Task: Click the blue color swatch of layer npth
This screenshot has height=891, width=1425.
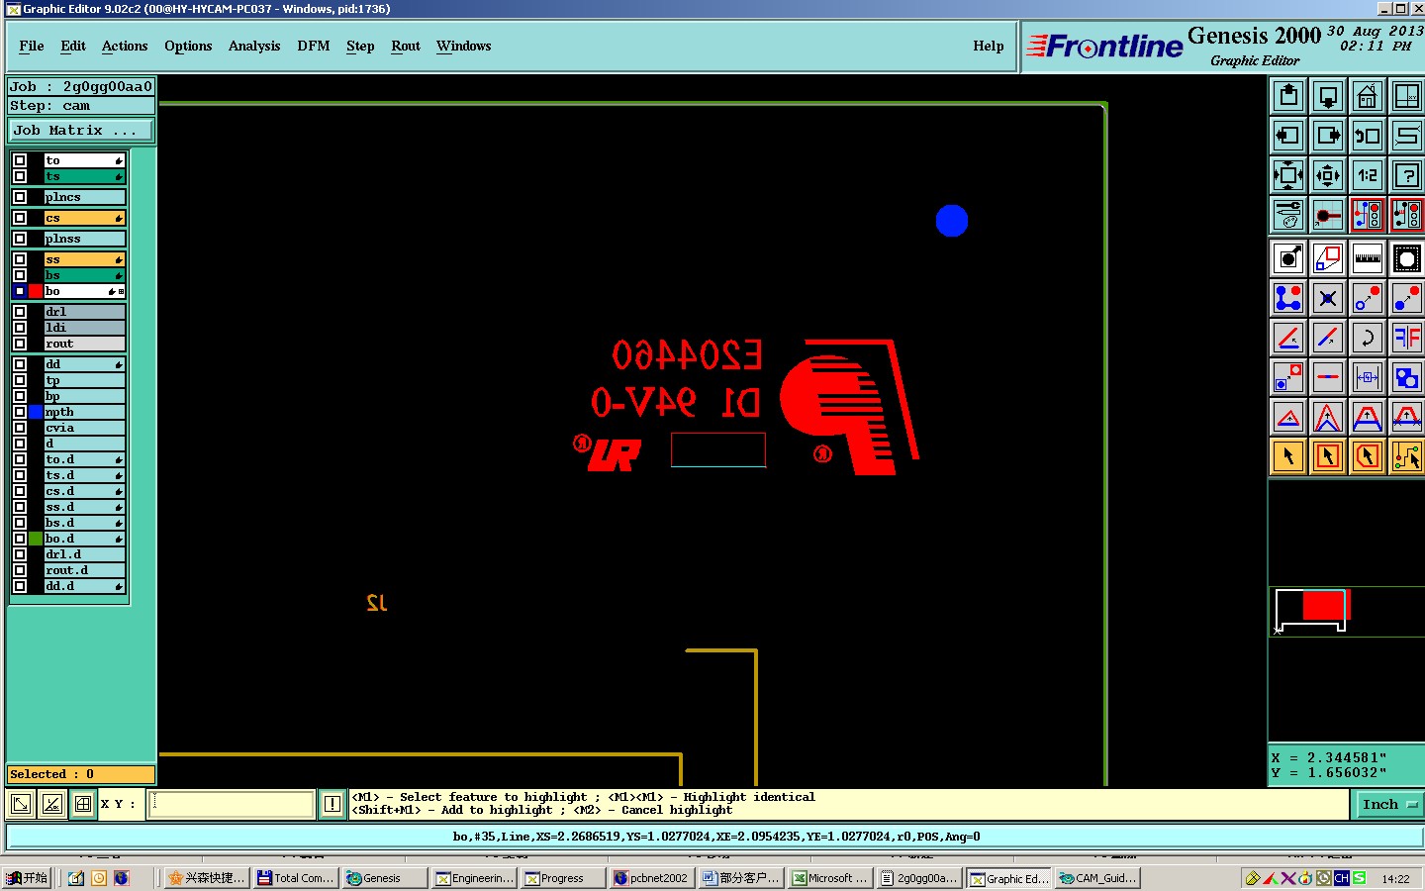Action: (x=36, y=412)
